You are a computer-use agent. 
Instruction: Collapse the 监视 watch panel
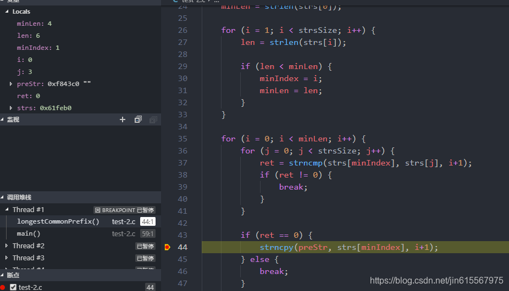tap(2, 119)
